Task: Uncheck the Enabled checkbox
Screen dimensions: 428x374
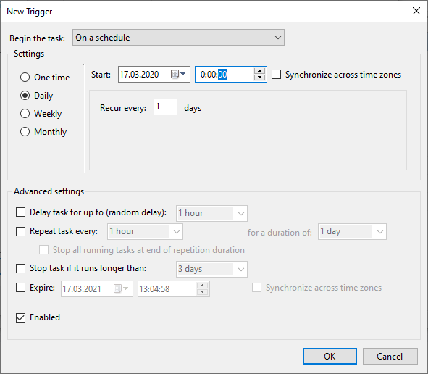Action: click(x=20, y=317)
